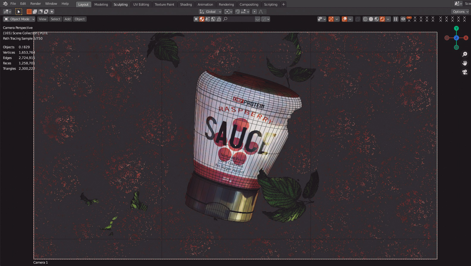Open the pivot point dropdown

(x=228, y=12)
